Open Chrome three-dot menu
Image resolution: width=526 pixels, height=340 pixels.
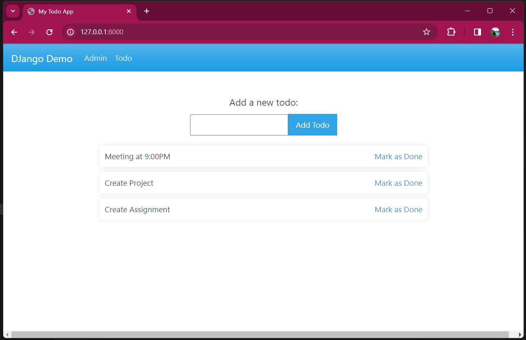(513, 32)
